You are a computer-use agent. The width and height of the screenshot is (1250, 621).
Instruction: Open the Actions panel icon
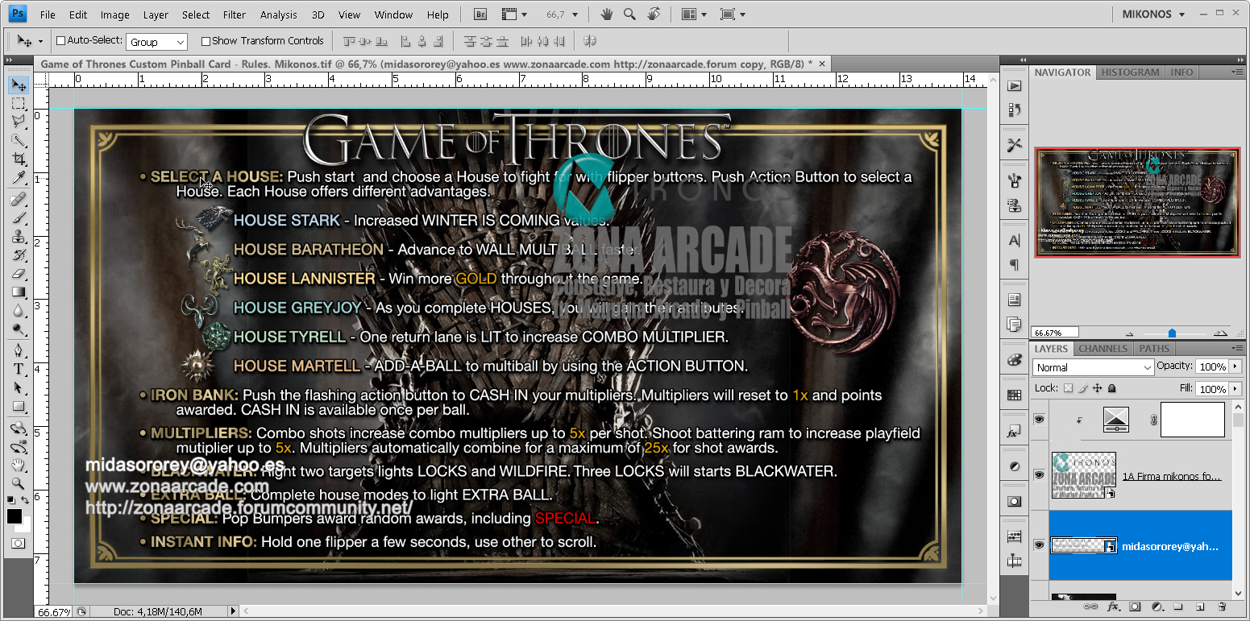click(x=1015, y=85)
